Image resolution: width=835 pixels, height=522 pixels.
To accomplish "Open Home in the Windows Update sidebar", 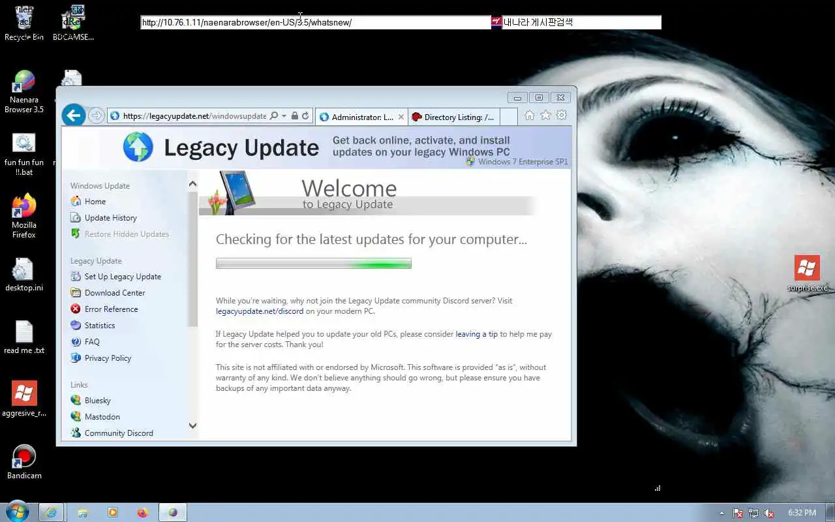I will pos(95,202).
